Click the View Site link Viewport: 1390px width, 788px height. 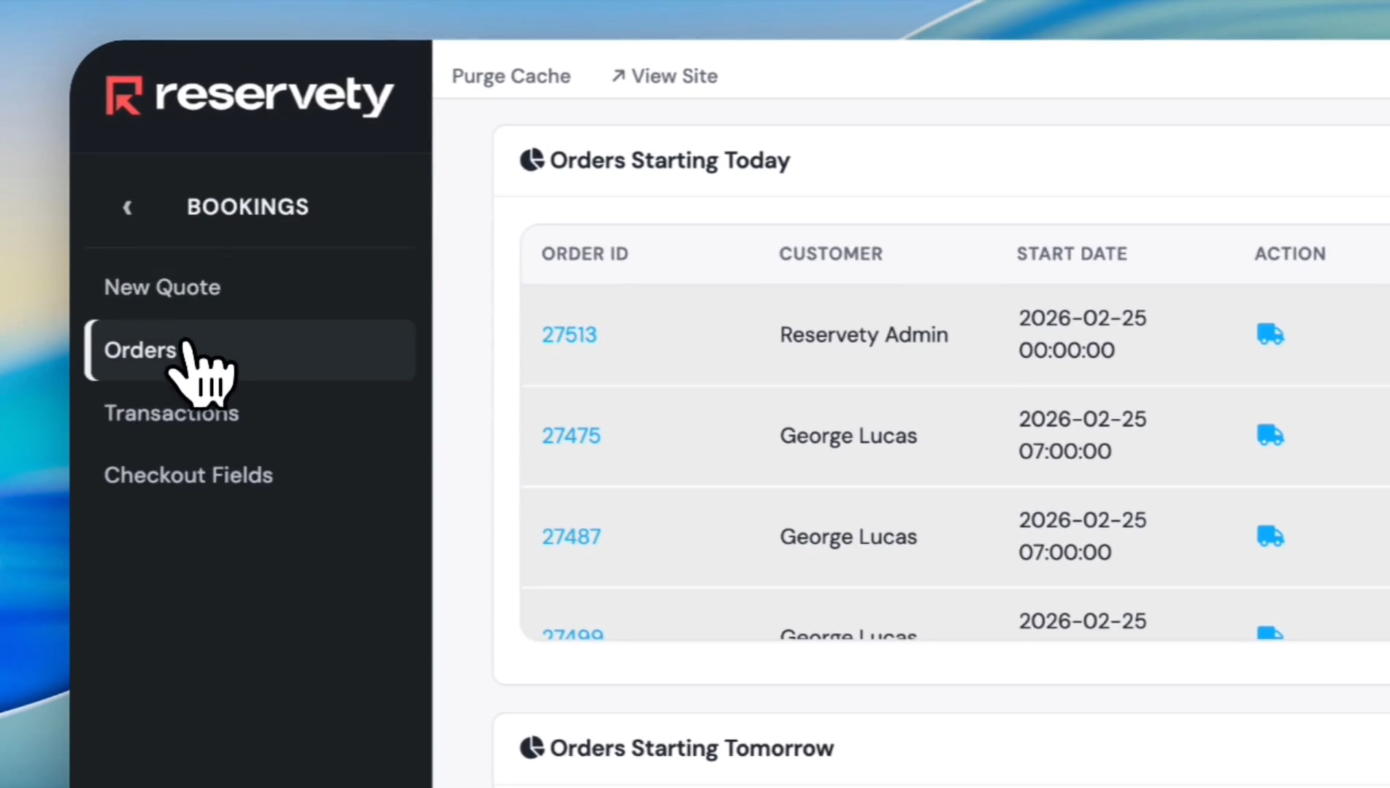[x=673, y=75]
